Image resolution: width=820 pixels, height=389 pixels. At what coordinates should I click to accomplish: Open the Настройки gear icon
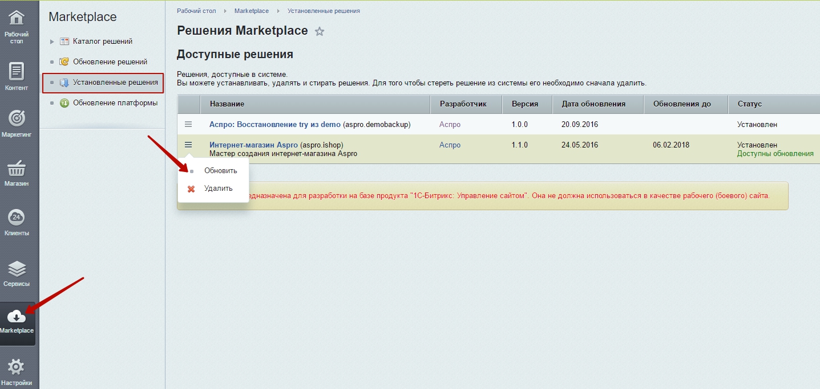[x=17, y=367]
